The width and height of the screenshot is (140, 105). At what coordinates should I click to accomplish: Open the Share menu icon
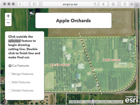pos(125,4)
